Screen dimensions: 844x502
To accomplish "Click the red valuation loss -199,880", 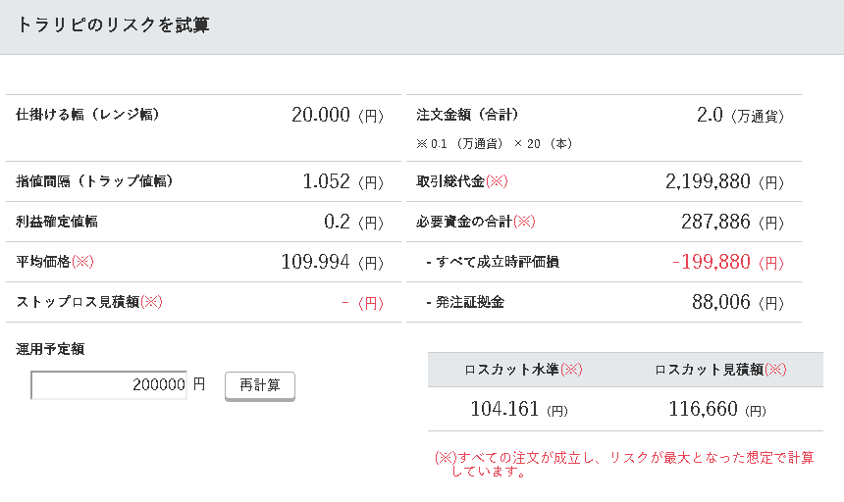I will pyautogui.click(x=712, y=262).
